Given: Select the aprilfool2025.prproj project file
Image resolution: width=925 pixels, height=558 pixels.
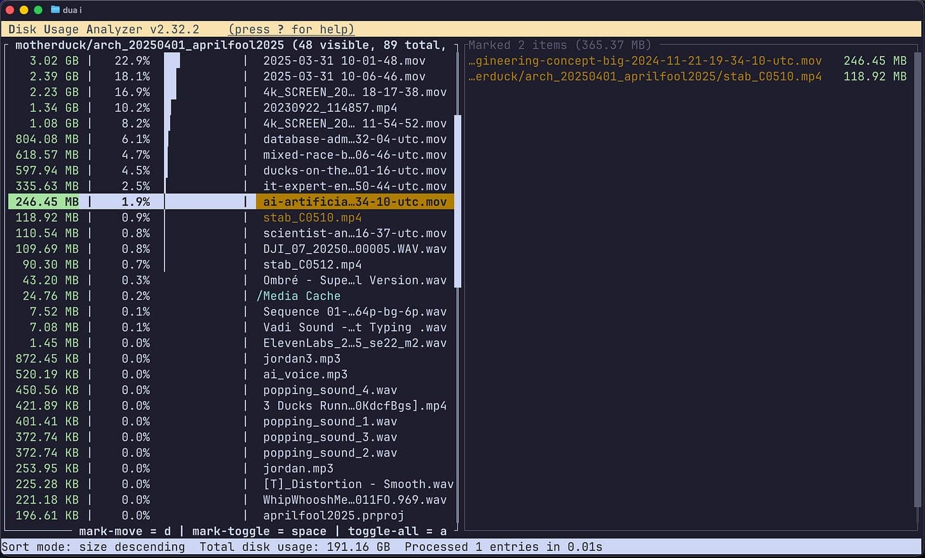Looking at the screenshot, I should pos(334,515).
